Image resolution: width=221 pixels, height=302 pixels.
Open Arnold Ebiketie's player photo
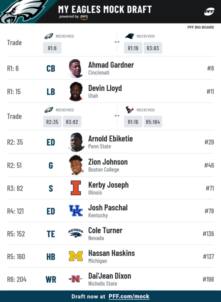point(76,142)
